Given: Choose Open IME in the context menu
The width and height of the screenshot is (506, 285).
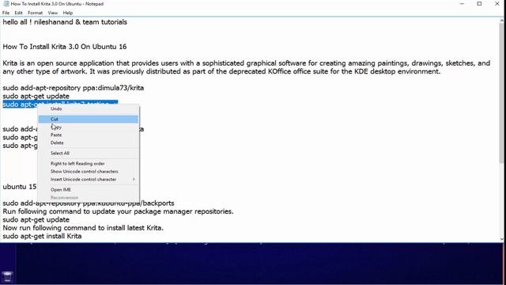Looking at the screenshot, I should (x=88, y=190).
